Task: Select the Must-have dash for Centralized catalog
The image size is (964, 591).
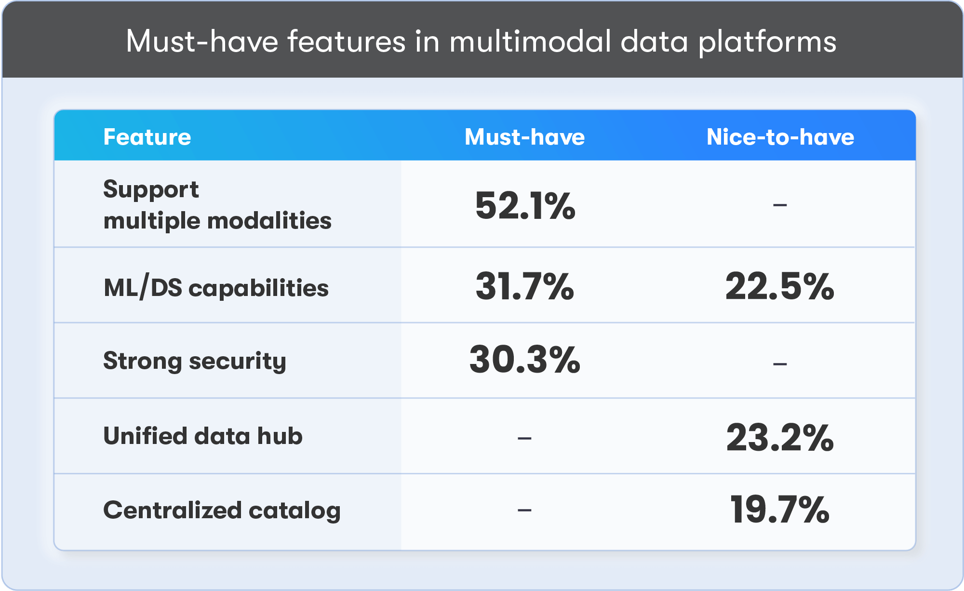Action: coord(524,510)
